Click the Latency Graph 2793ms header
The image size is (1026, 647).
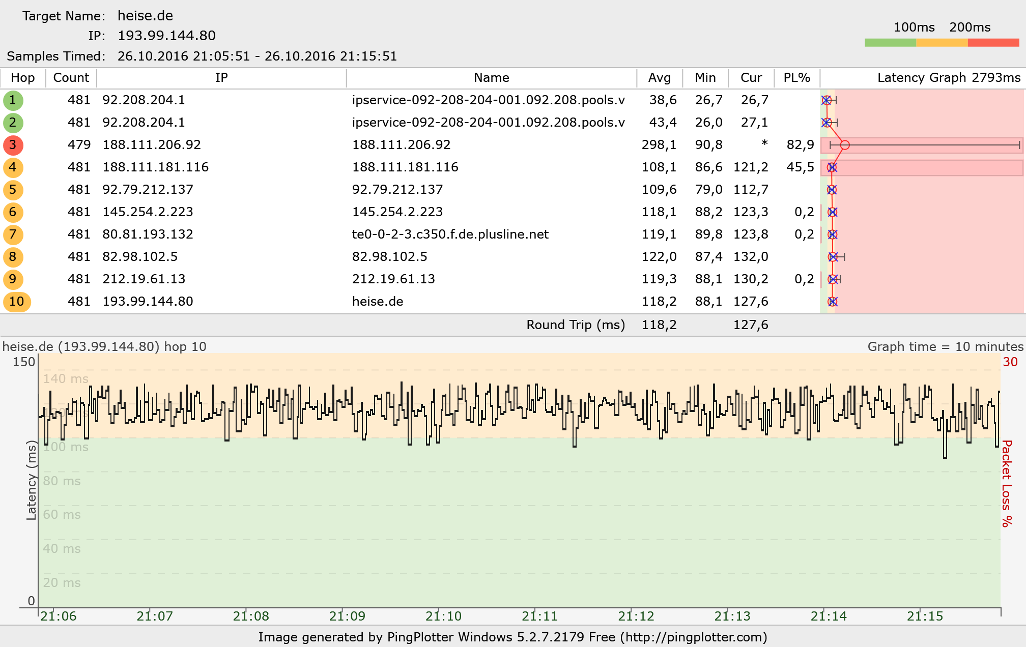point(949,78)
